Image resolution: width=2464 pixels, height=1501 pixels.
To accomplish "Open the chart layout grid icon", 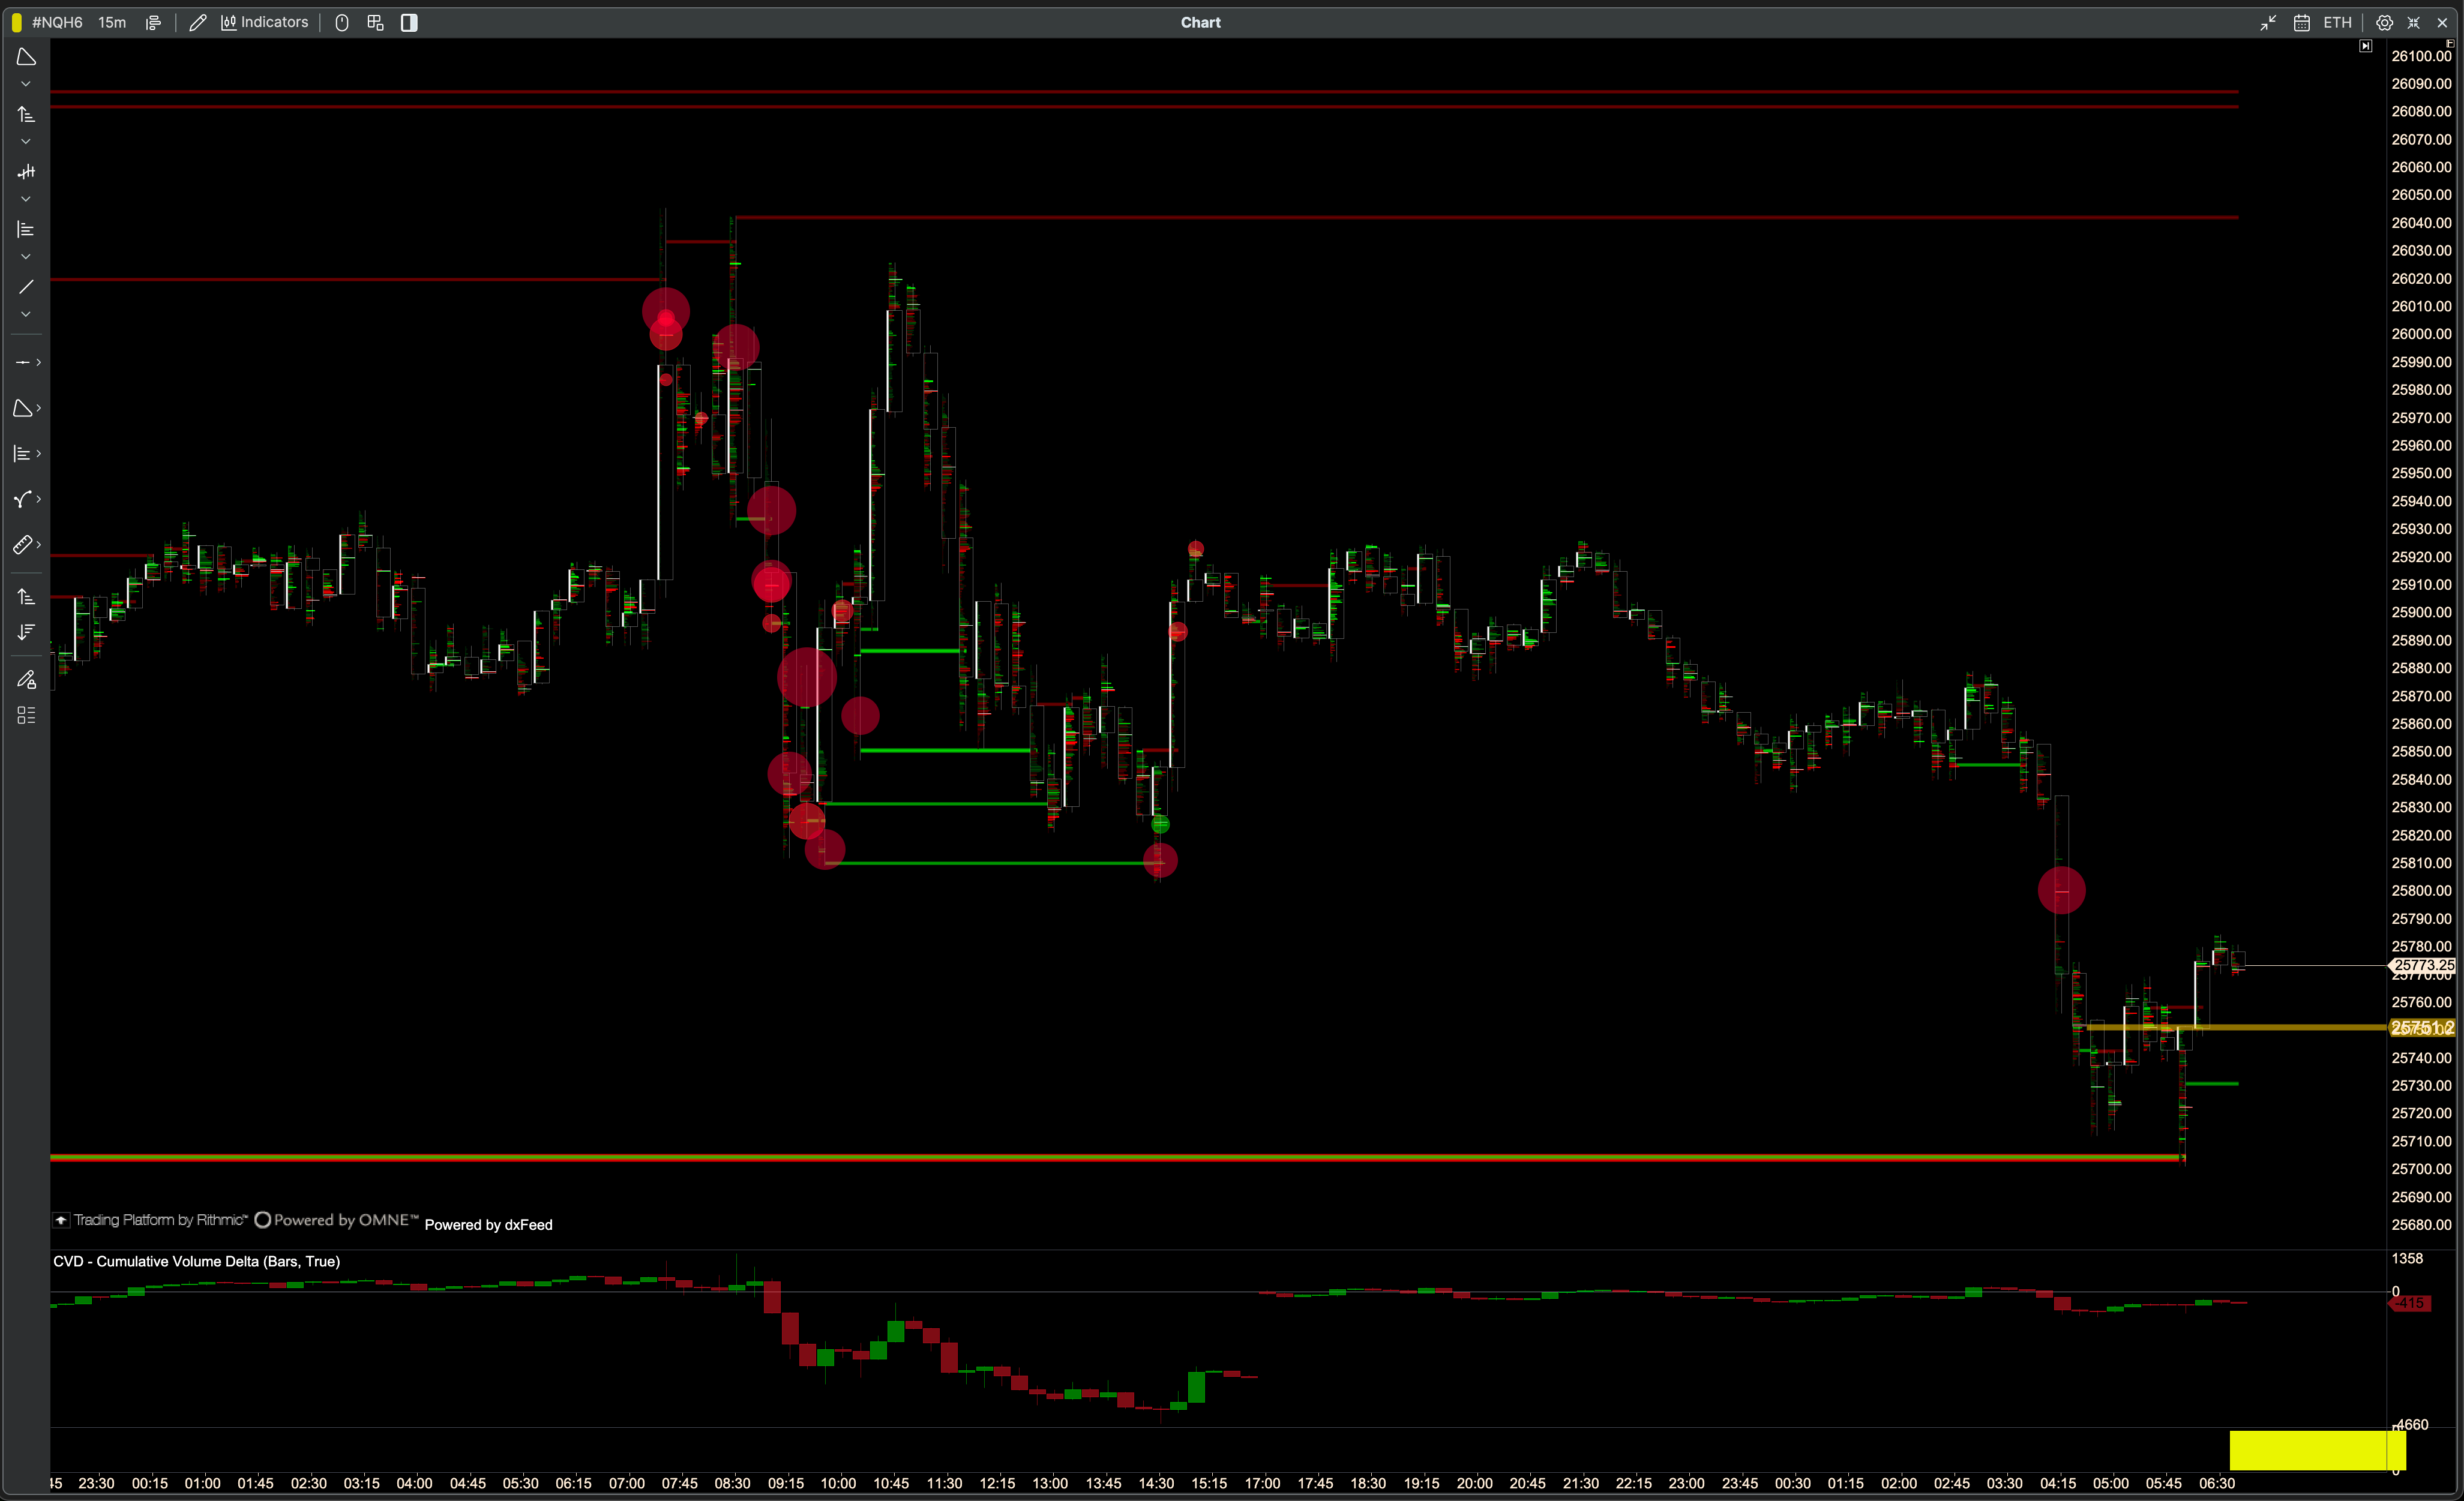I will pyautogui.click(x=376, y=22).
